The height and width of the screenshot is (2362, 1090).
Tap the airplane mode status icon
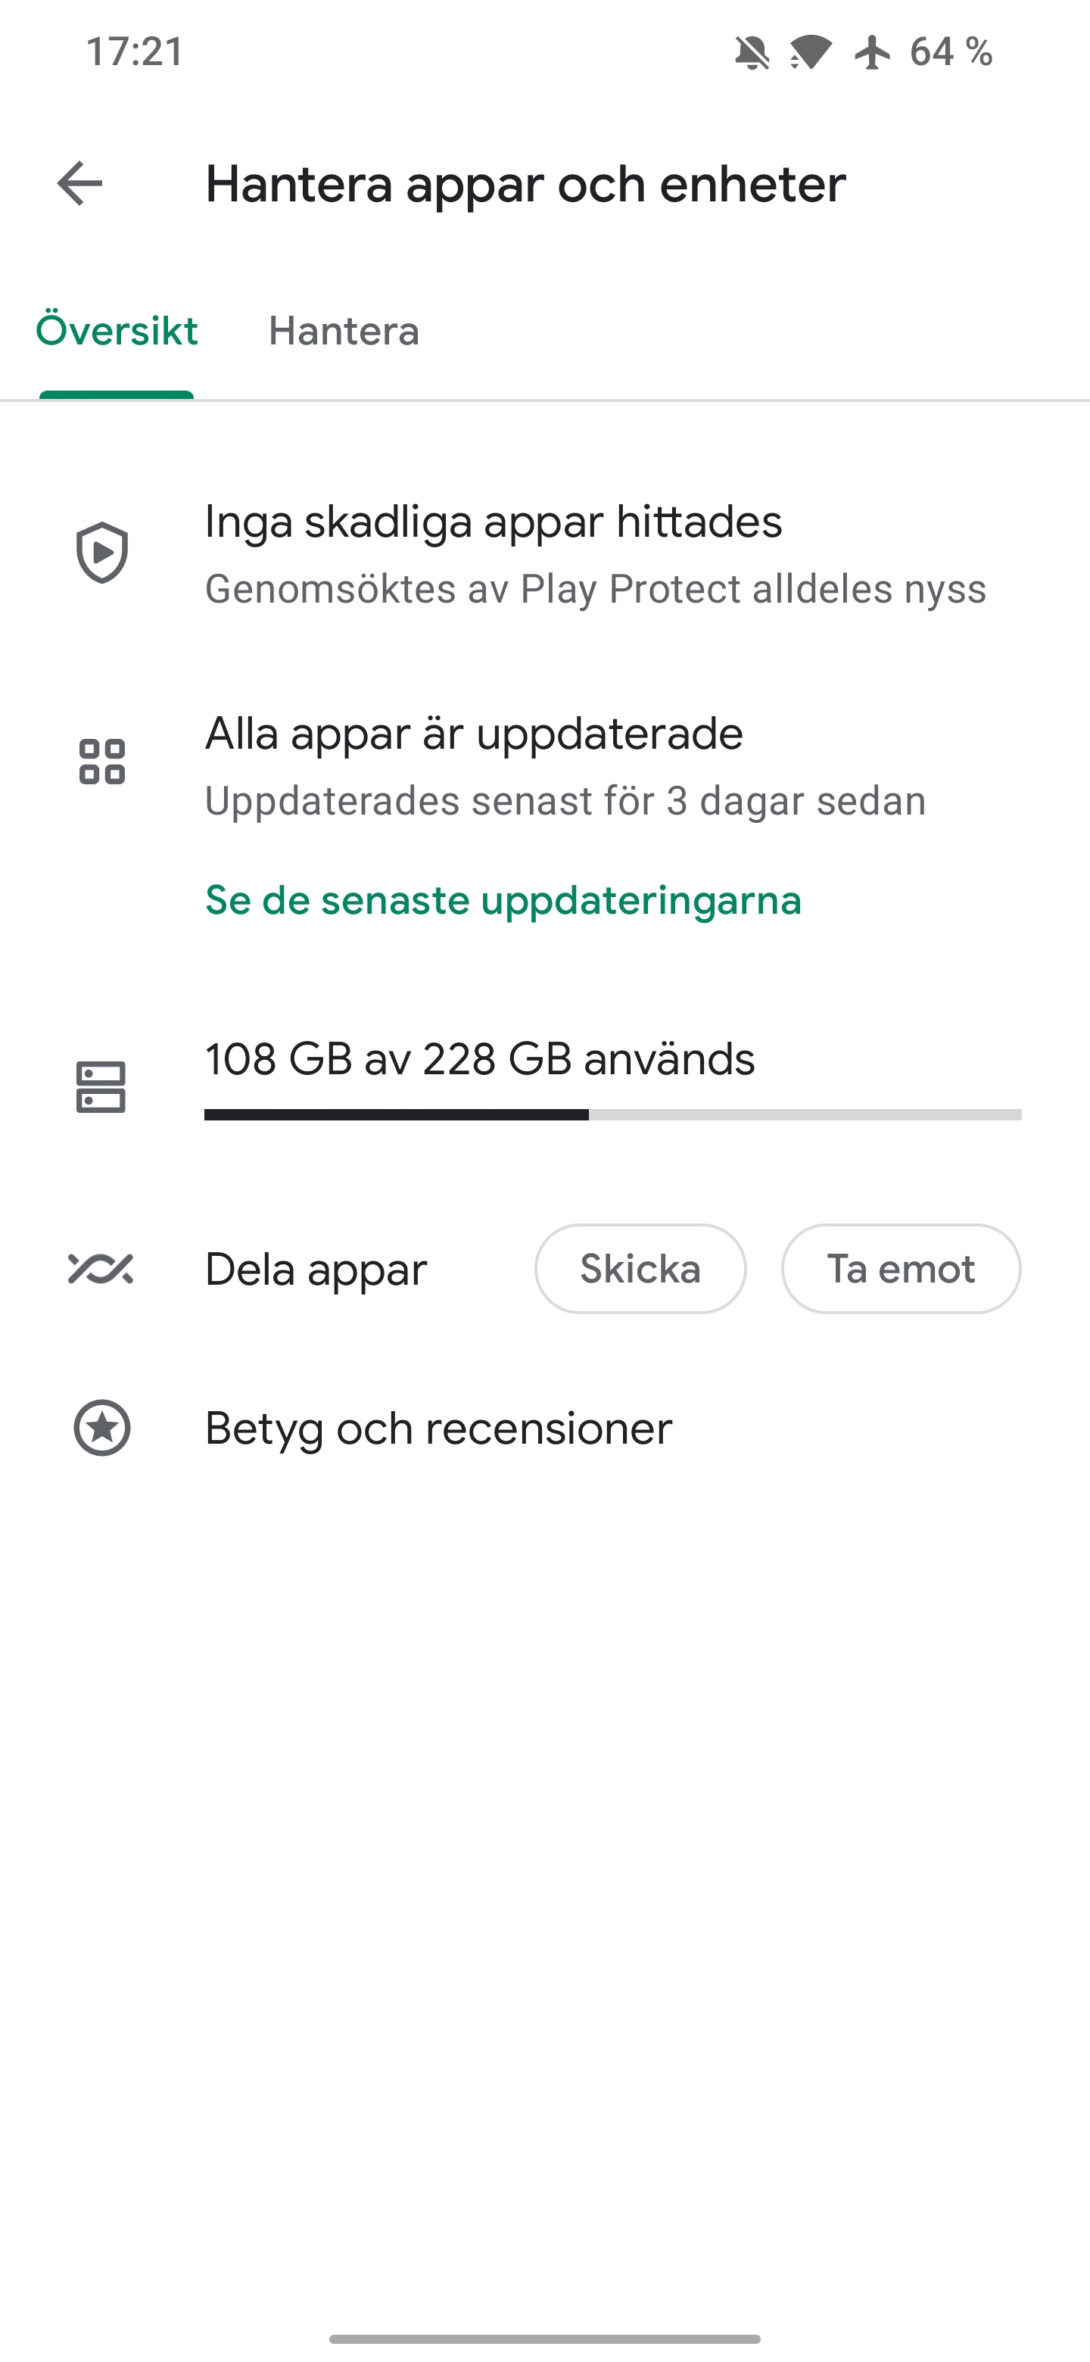(x=872, y=52)
